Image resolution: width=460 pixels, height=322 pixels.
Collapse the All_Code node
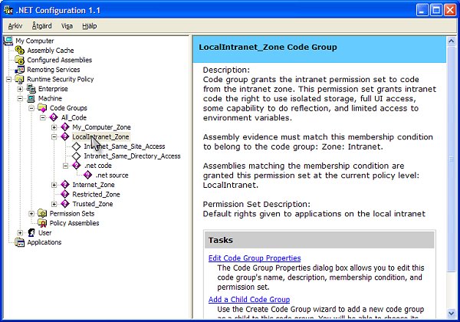tap(43, 117)
